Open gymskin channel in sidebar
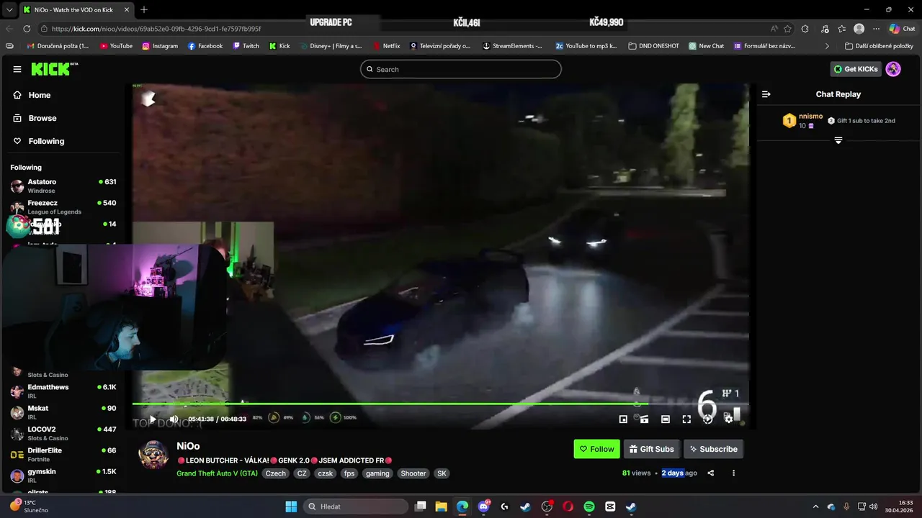Screen dimensions: 922x518 (63, 475)
